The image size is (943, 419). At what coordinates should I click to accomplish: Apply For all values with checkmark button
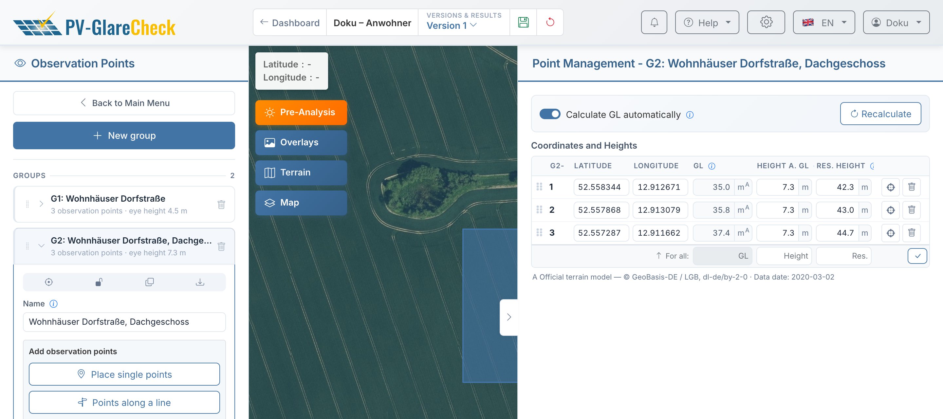coord(917,256)
